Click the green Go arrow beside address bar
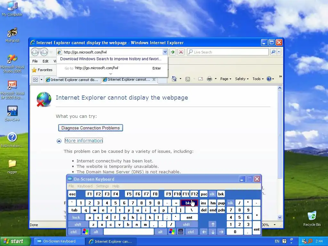The height and width of the screenshot is (246, 328). pos(173,52)
